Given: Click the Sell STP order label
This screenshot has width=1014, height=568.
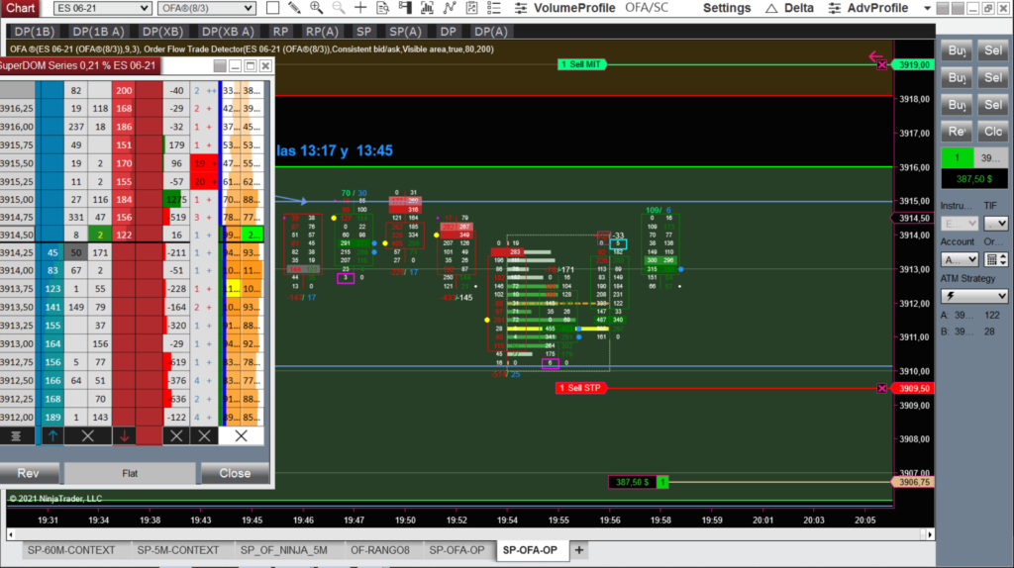Looking at the screenshot, I should 580,388.
